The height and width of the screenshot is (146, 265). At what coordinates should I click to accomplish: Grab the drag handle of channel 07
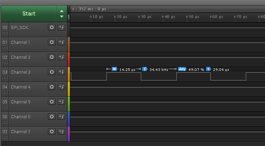[5, 137]
